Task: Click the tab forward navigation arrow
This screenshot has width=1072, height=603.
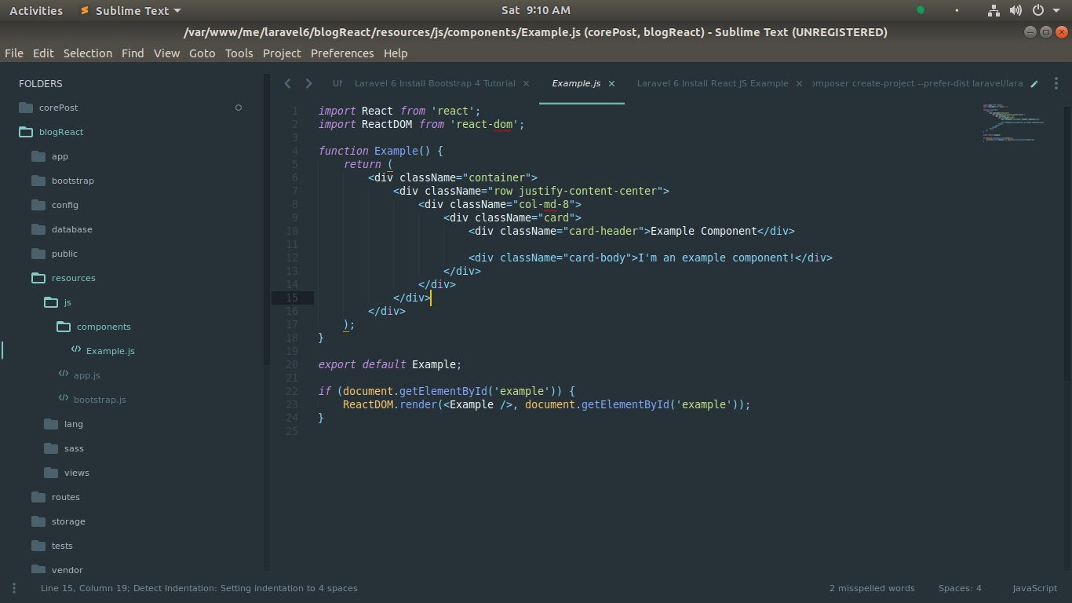Action: pyautogui.click(x=308, y=83)
